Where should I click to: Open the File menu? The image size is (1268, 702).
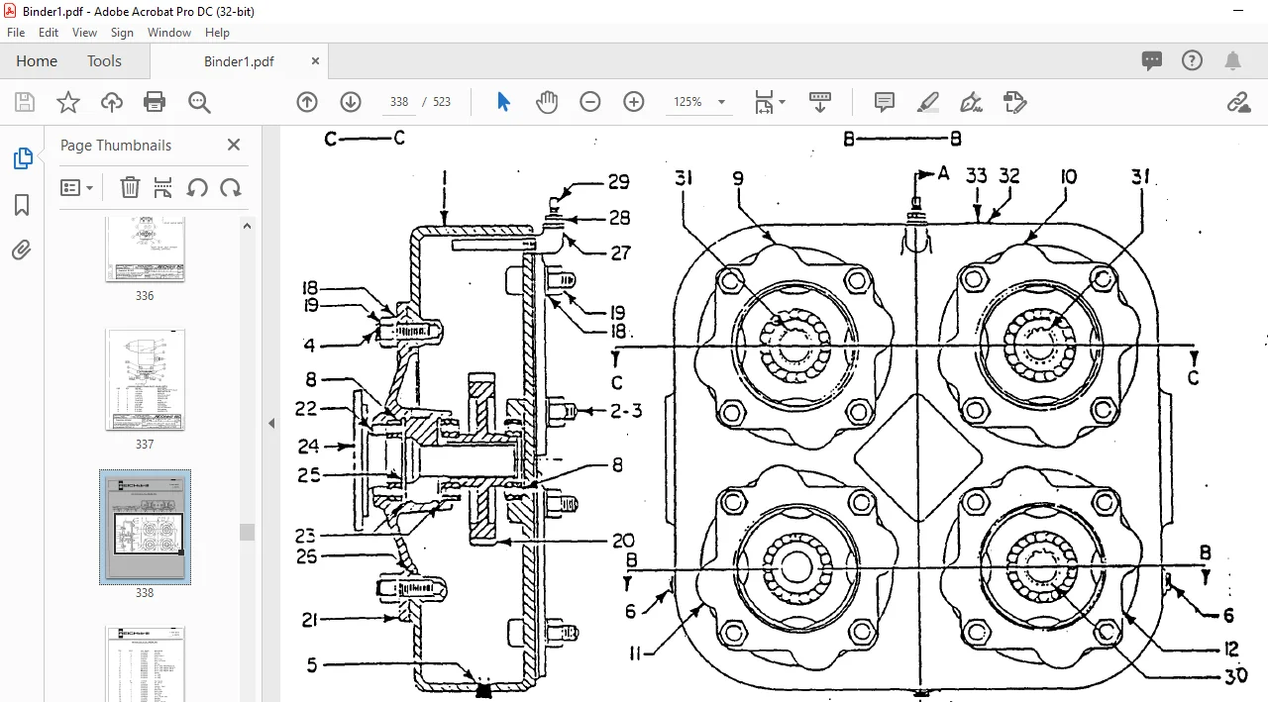pyautogui.click(x=16, y=33)
